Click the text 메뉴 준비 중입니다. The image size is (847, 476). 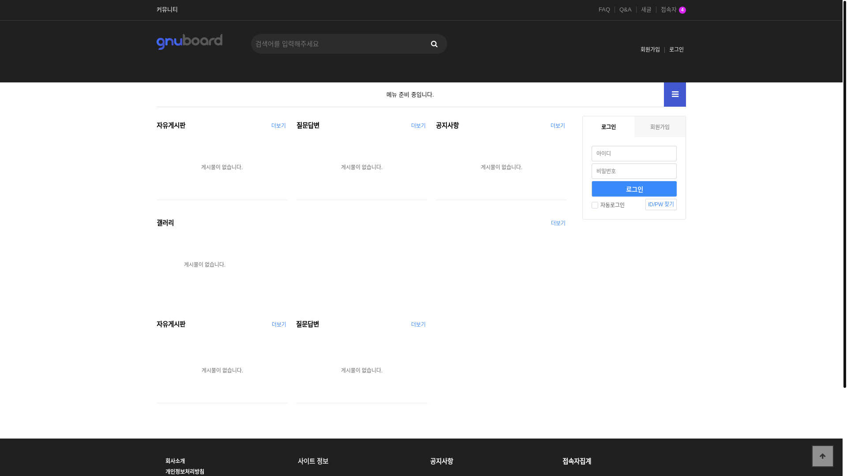[x=410, y=95]
